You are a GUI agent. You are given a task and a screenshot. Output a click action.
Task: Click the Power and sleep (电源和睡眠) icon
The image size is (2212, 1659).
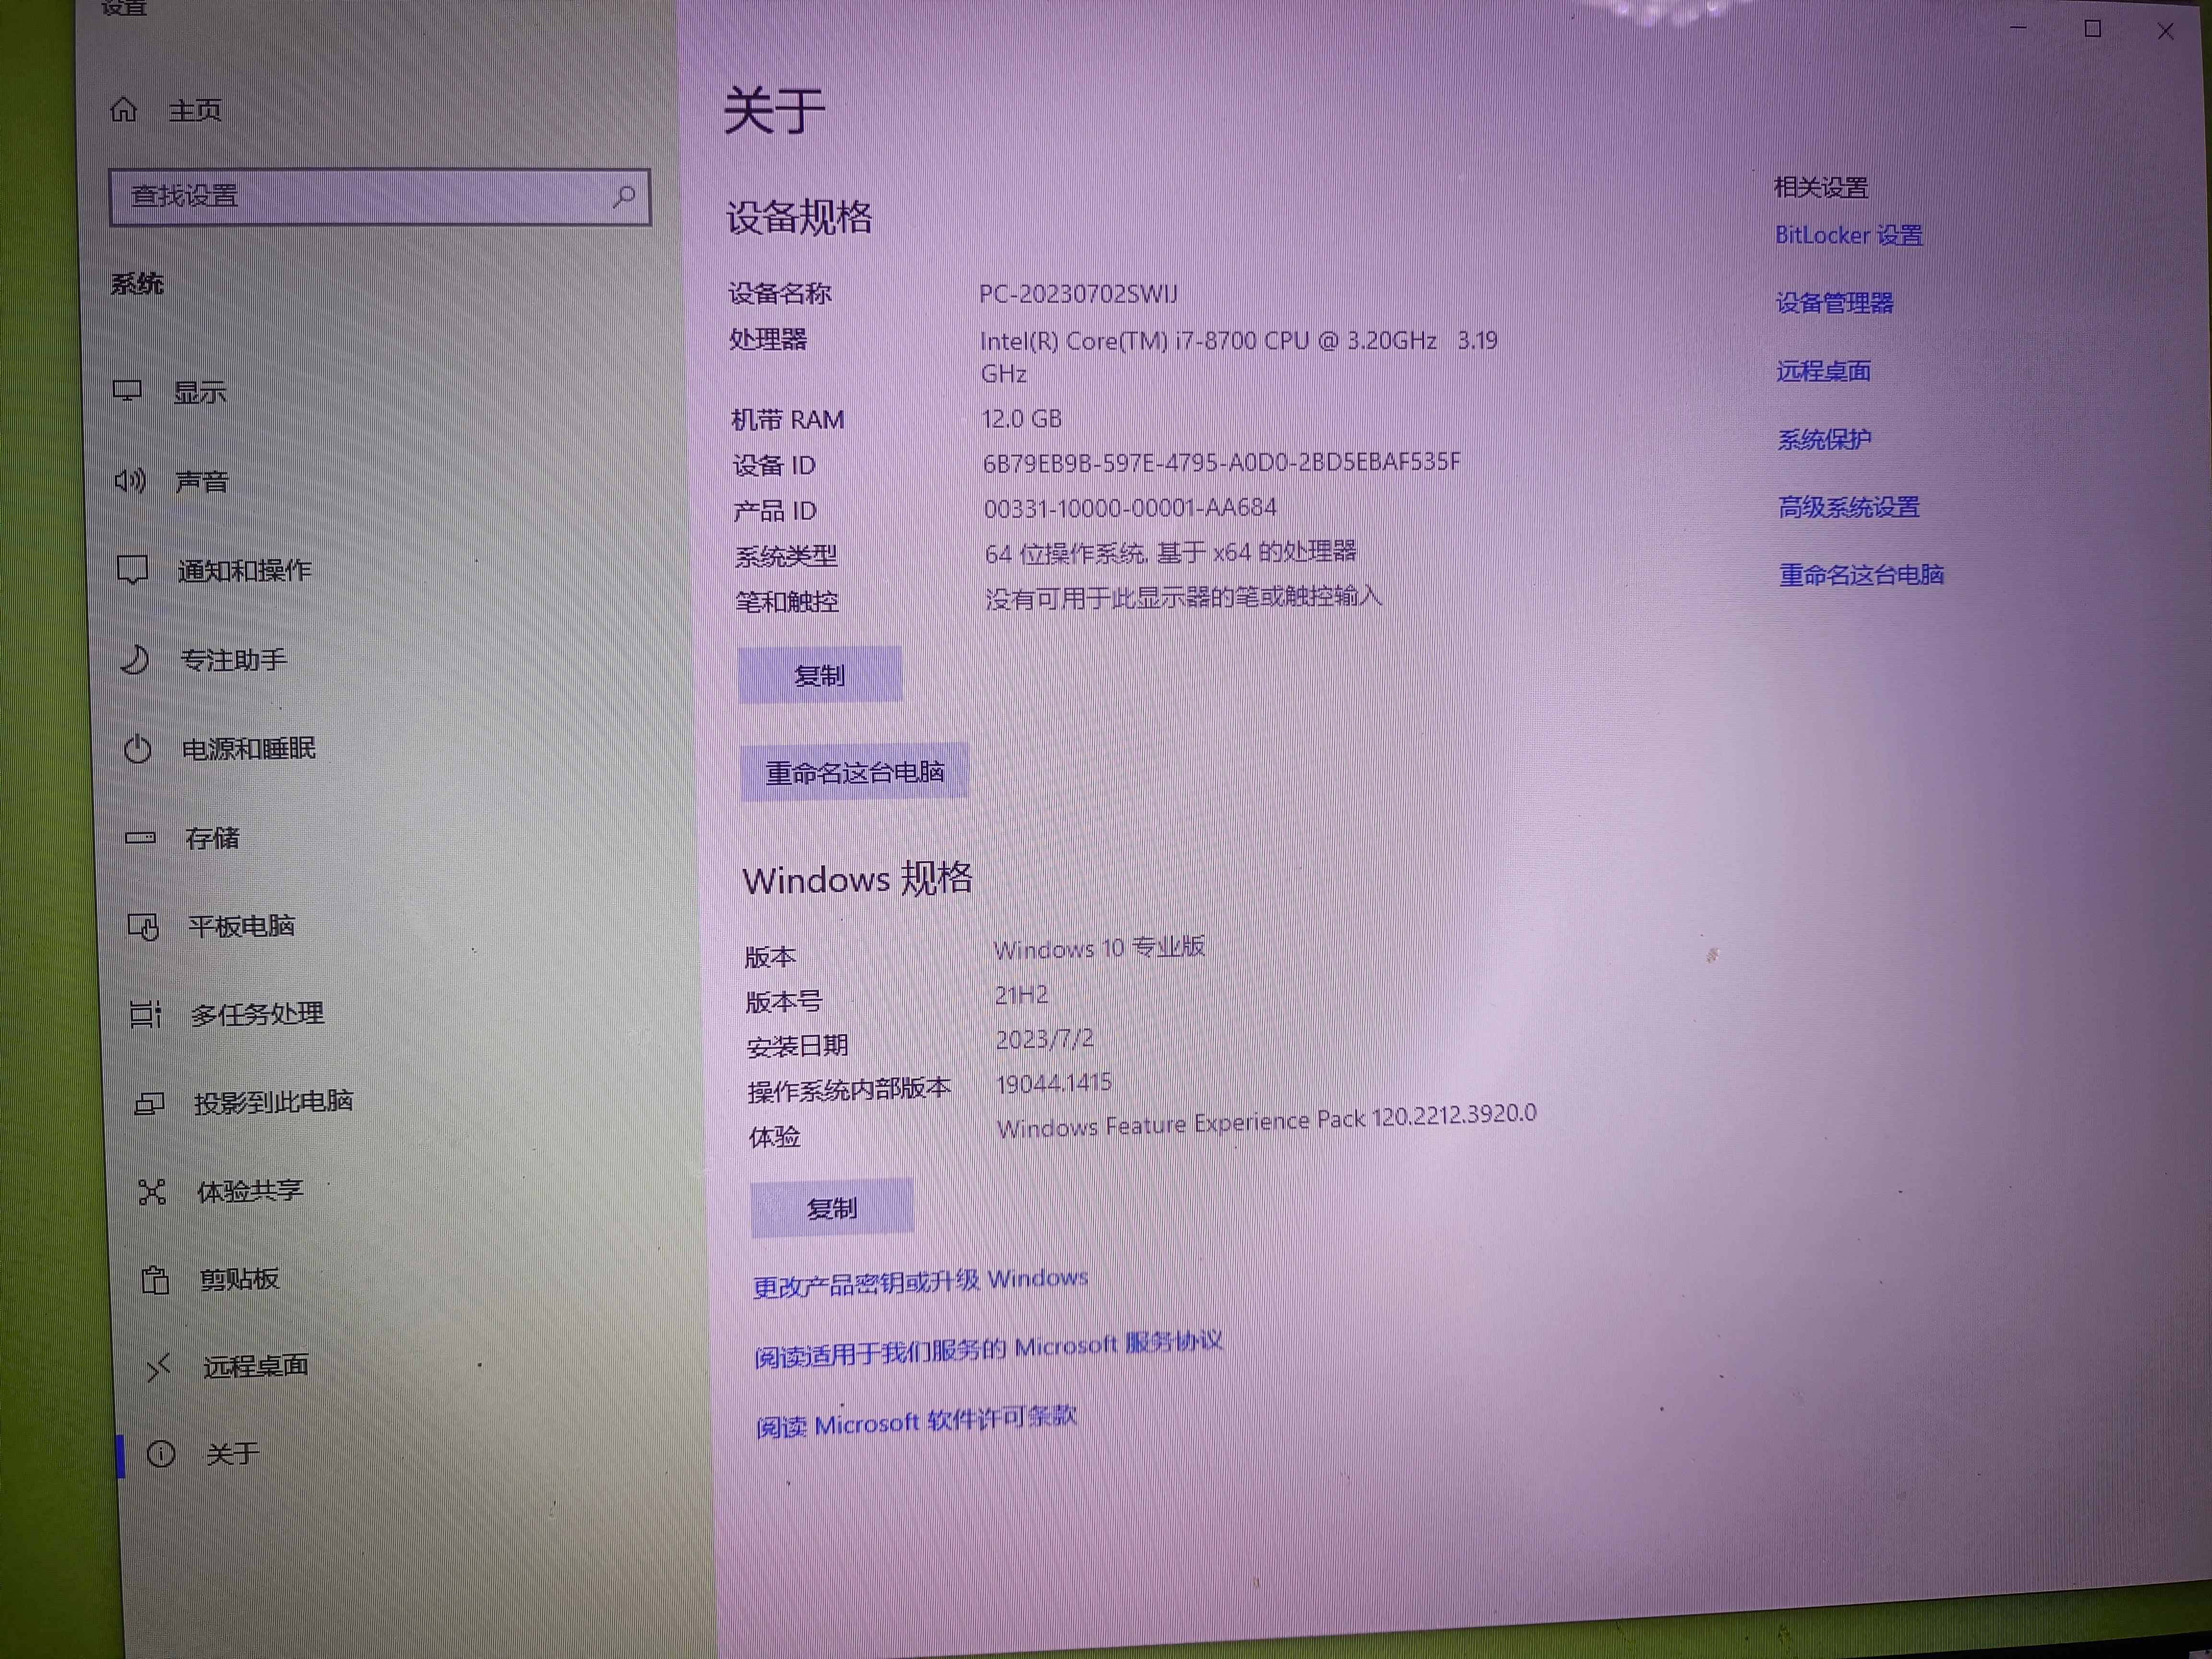(138, 748)
